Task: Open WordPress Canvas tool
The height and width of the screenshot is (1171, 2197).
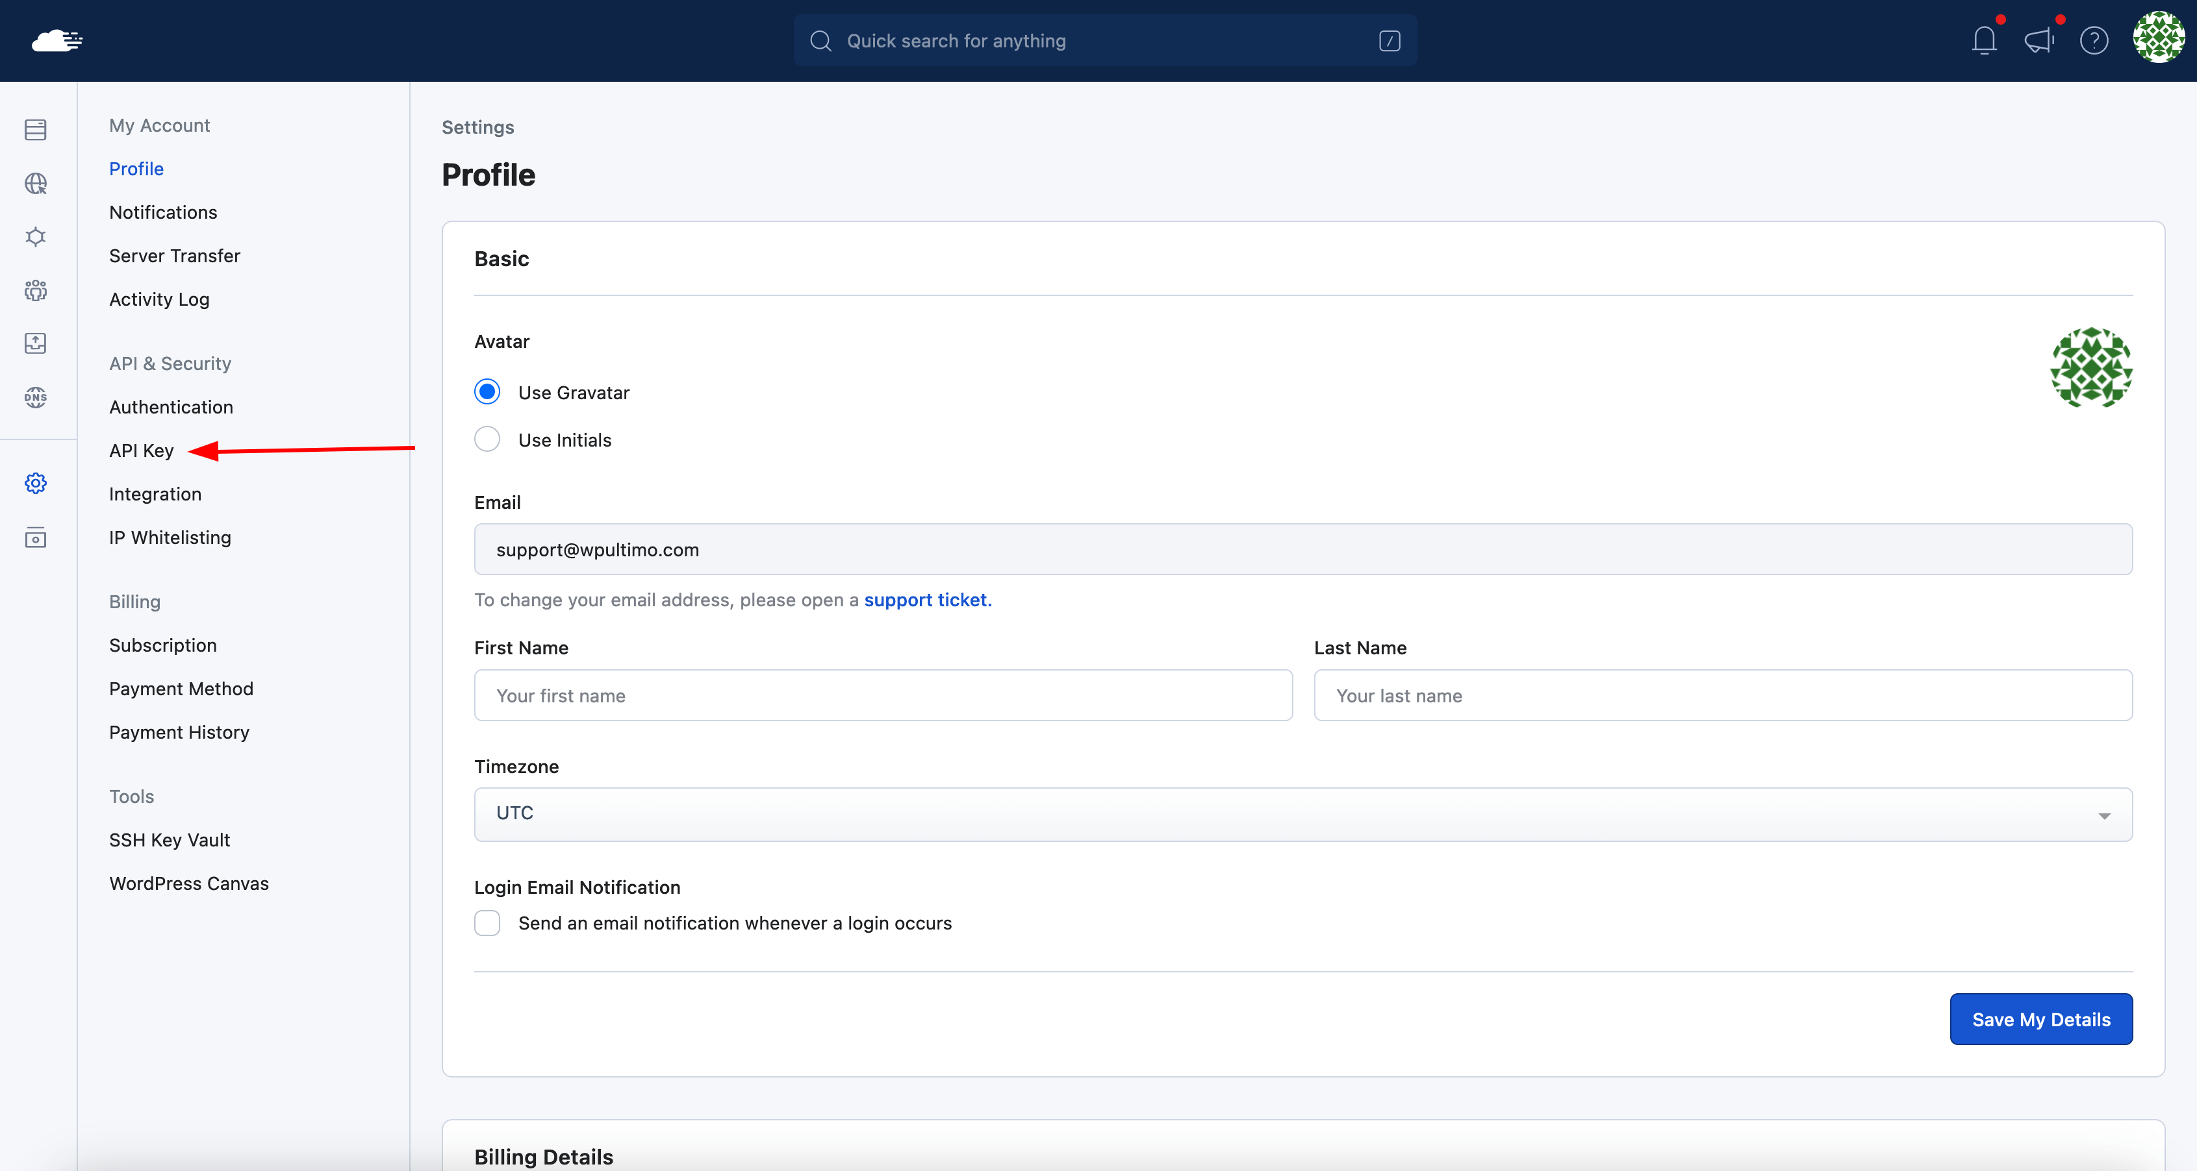Action: [x=189, y=884]
